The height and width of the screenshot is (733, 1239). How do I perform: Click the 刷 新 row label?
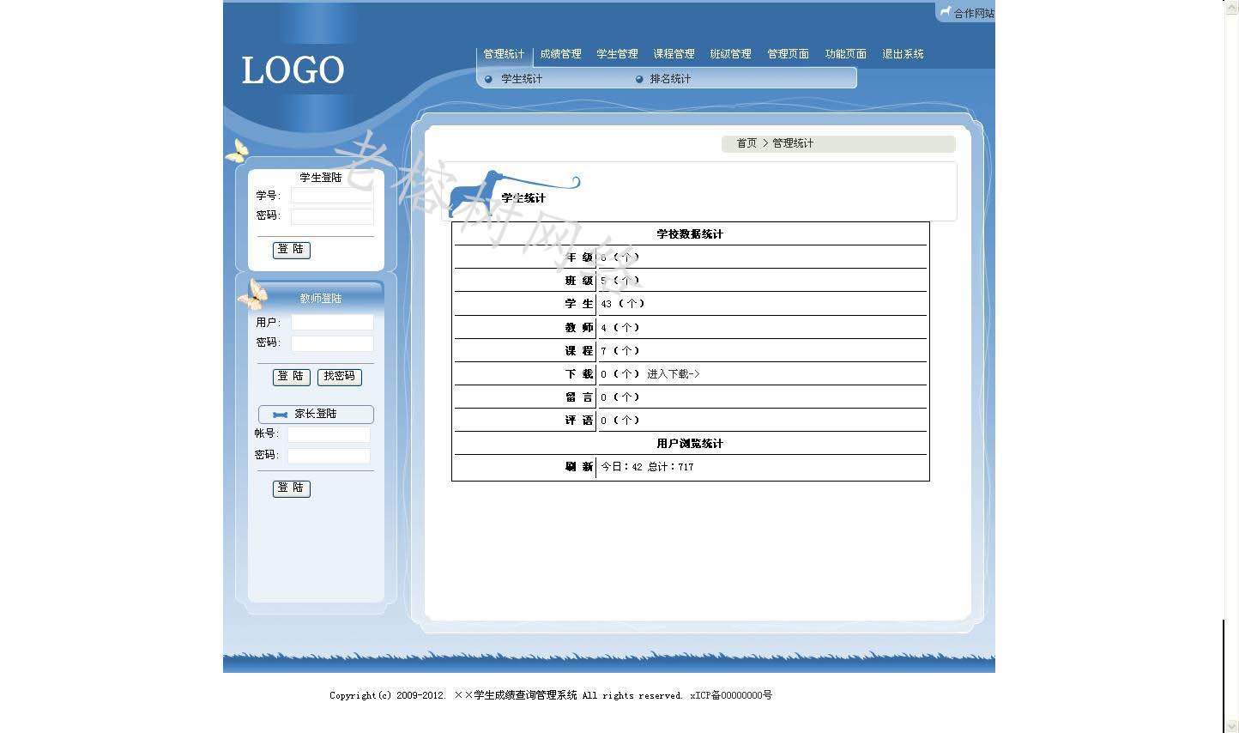(x=579, y=467)
